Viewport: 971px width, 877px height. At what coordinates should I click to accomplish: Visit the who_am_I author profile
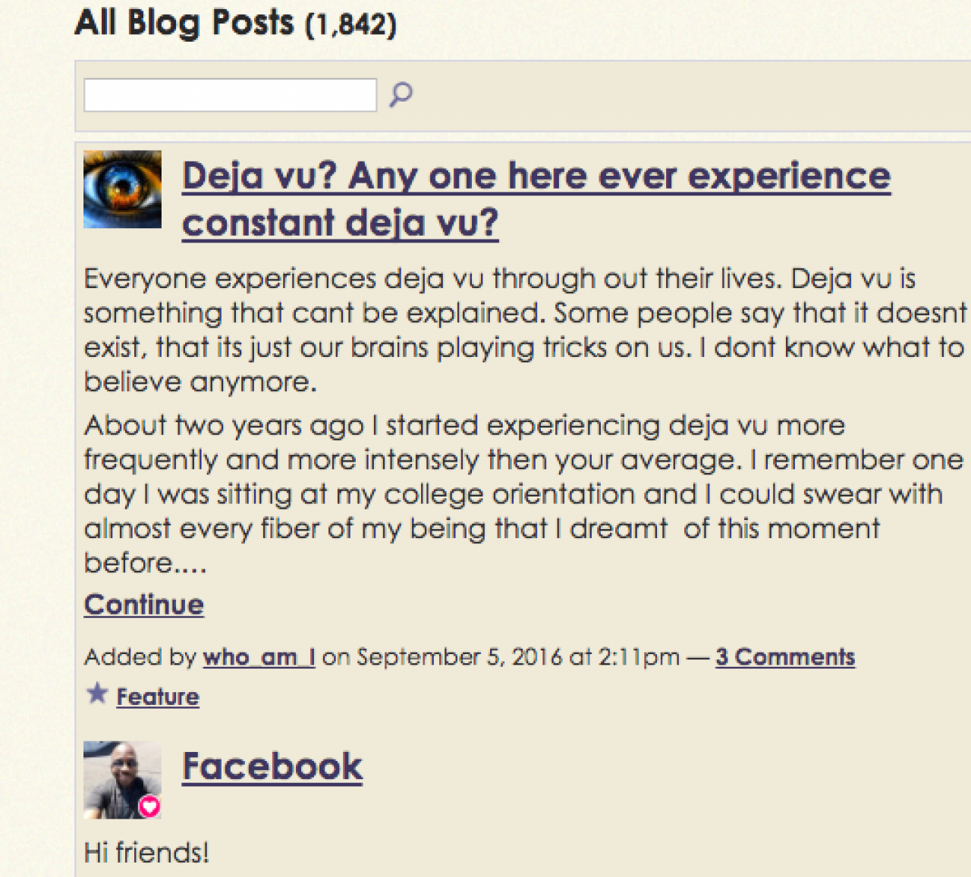[x=259, y=657]
